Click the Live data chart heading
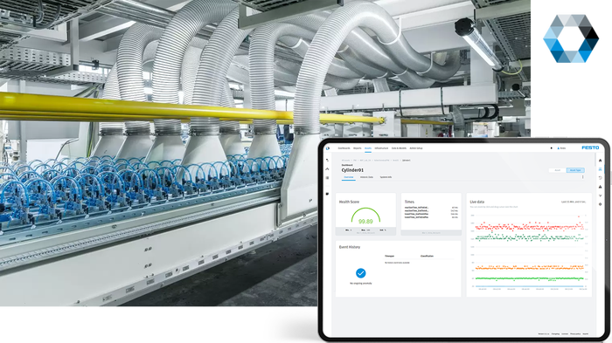 [477, 202]
